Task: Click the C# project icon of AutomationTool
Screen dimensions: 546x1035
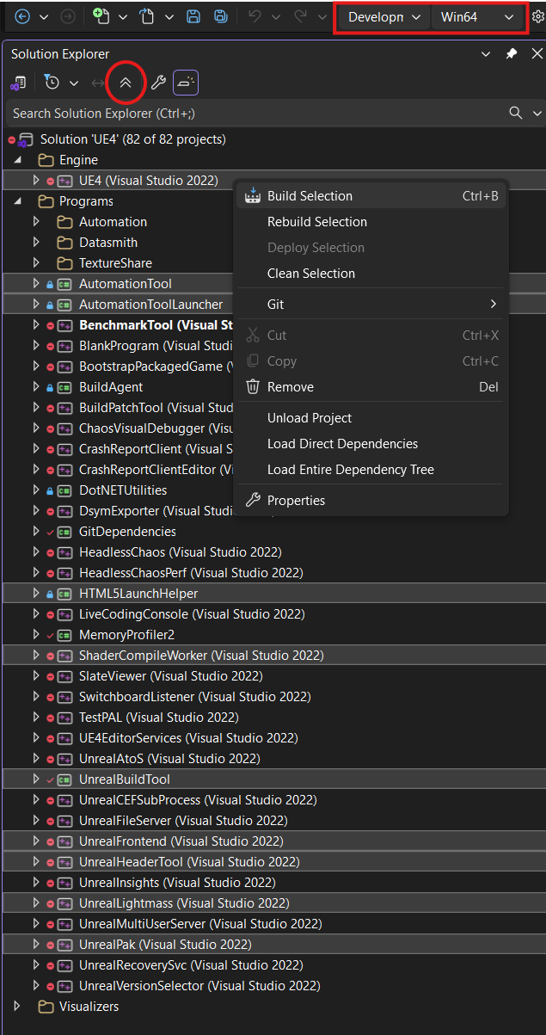Action: [x=64, y=284]
